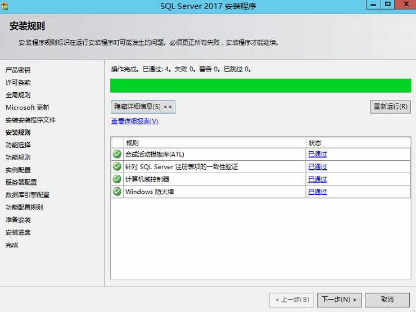Click the 操作完成 summary status text
The width and height of the screenshot is (416, 312).
[181, 69]
